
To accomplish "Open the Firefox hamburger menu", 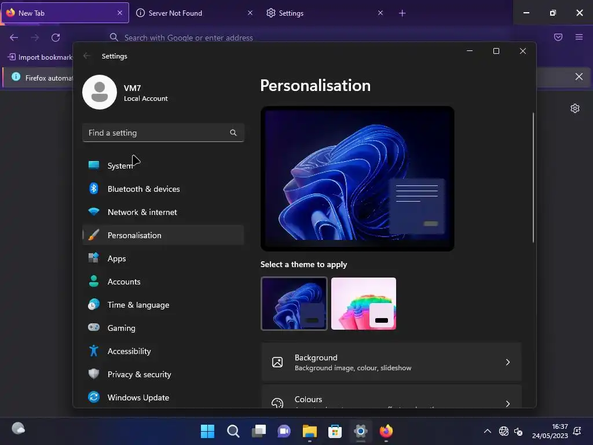I will click(579, 37).
